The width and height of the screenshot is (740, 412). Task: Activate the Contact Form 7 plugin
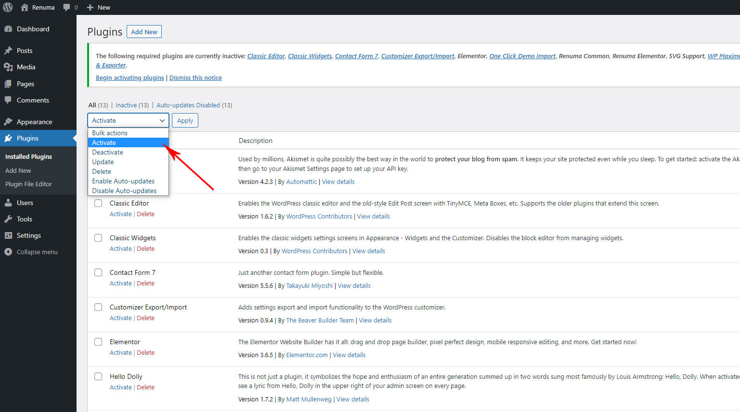tap(120, 283)
